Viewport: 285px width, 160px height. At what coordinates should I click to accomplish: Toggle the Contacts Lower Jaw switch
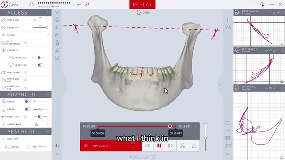click(40, 65)
